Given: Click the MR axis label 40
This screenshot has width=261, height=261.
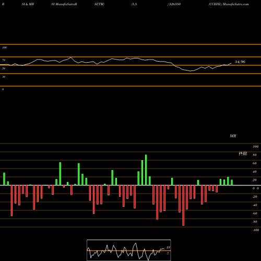Looking at the screenshot, I should 255,172.
